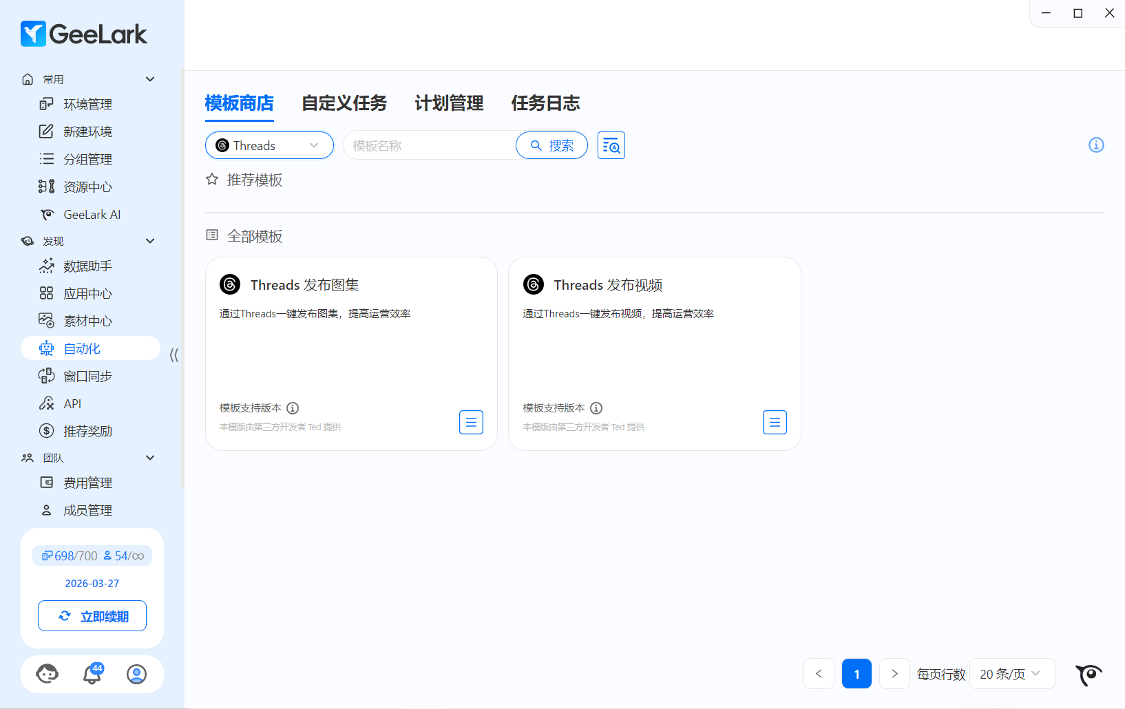1125x709 pixels.
Task: Click the info icon at top right
Action: click(1095, 145)
